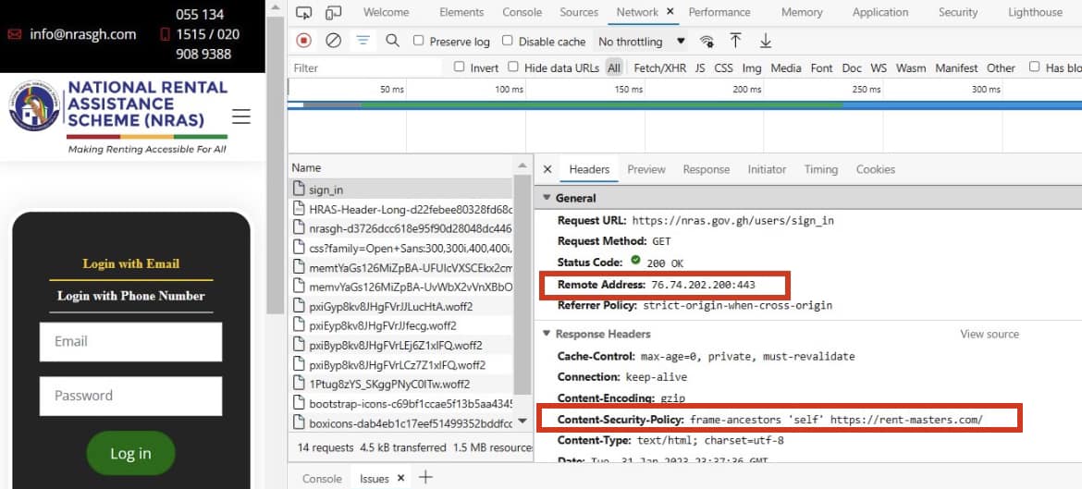1082x489 pixels.
Task: Collapse the General headers section
Action: (547, 198)
